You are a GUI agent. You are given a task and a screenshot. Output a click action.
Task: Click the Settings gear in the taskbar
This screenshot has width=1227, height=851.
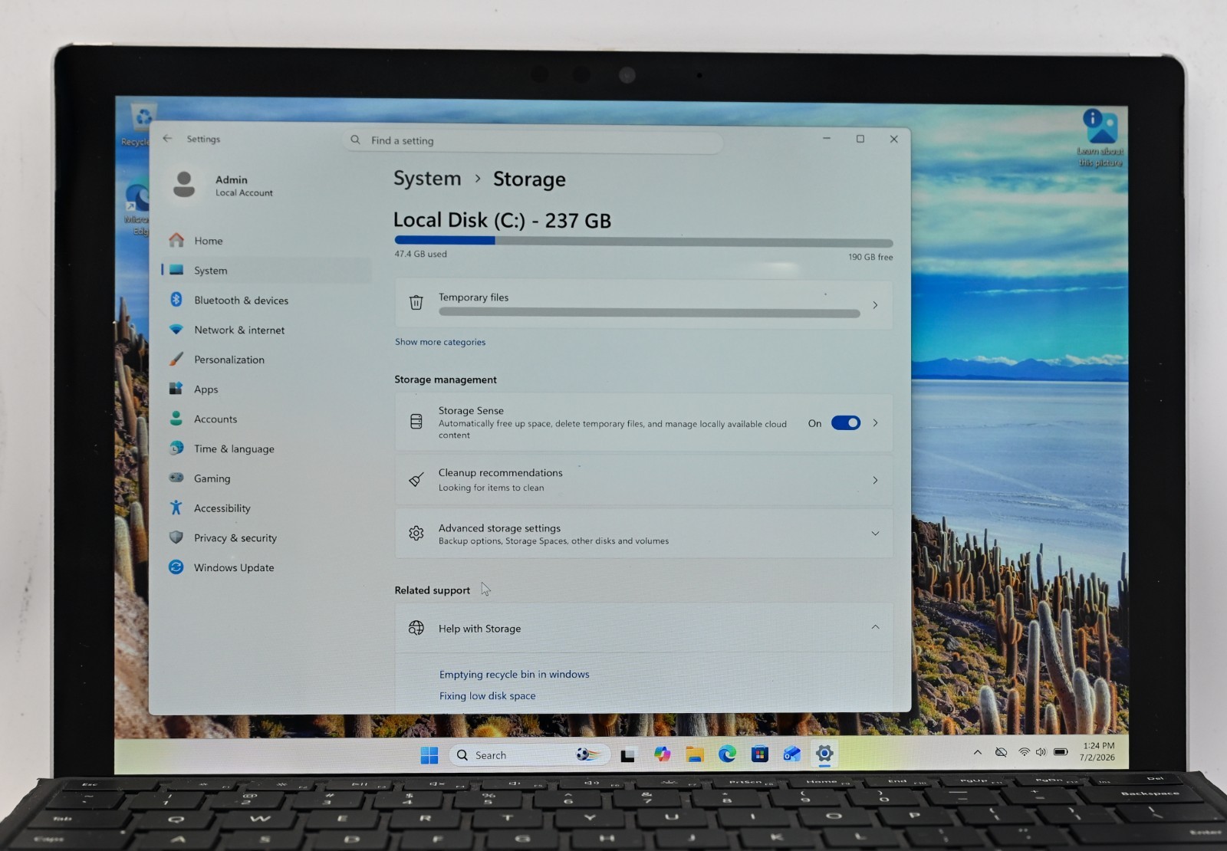pyautogui.click(x=824, y=754)
